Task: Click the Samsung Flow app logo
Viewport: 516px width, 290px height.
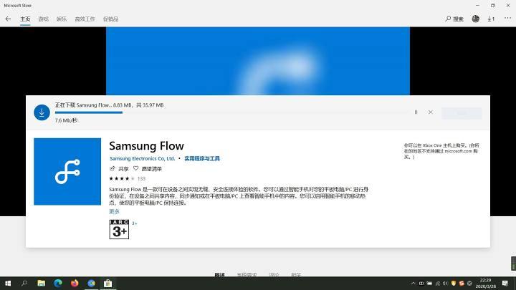Action: (67, 172)
